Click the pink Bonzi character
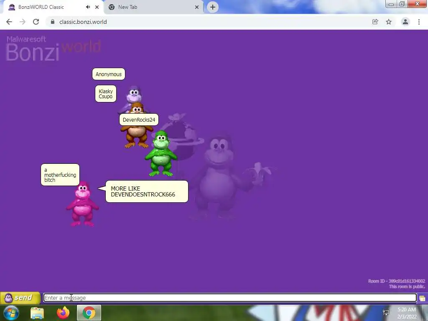 point(82,204)
